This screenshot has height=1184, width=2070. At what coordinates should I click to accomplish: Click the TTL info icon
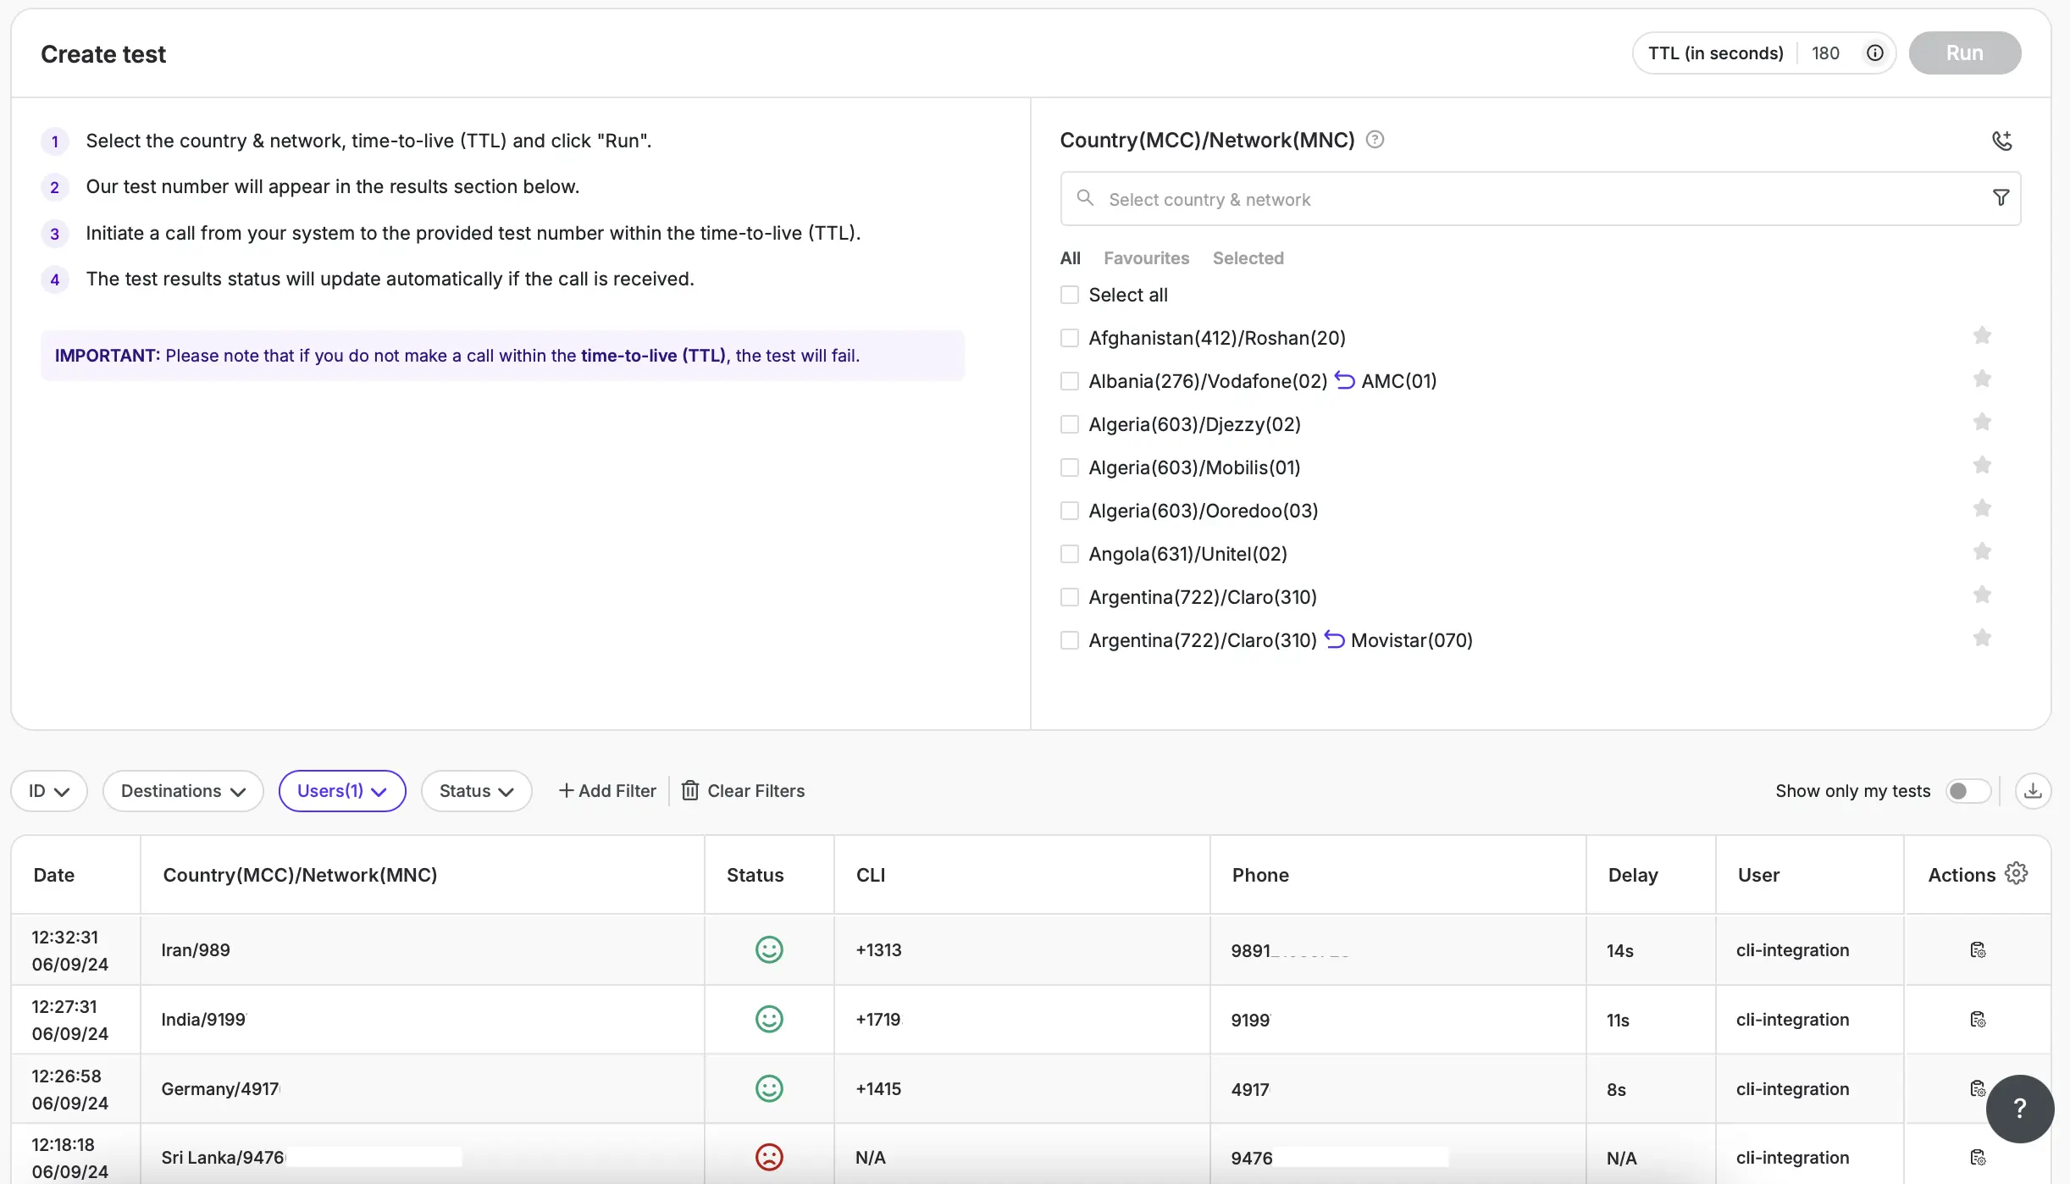coord(1875,53)
